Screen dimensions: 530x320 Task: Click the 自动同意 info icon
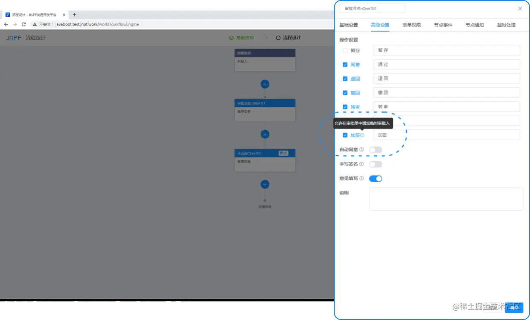(361, 149)
